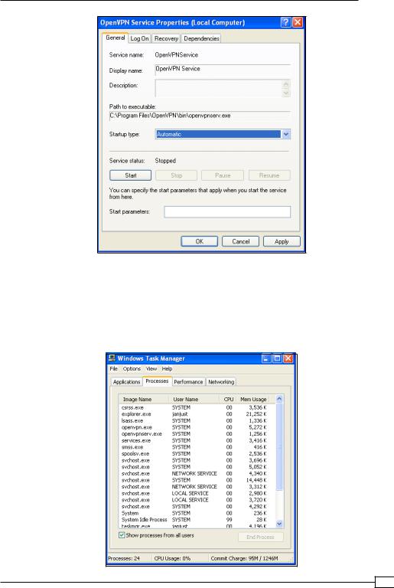Click the Description box down scroll arrow

click(286, 93)
